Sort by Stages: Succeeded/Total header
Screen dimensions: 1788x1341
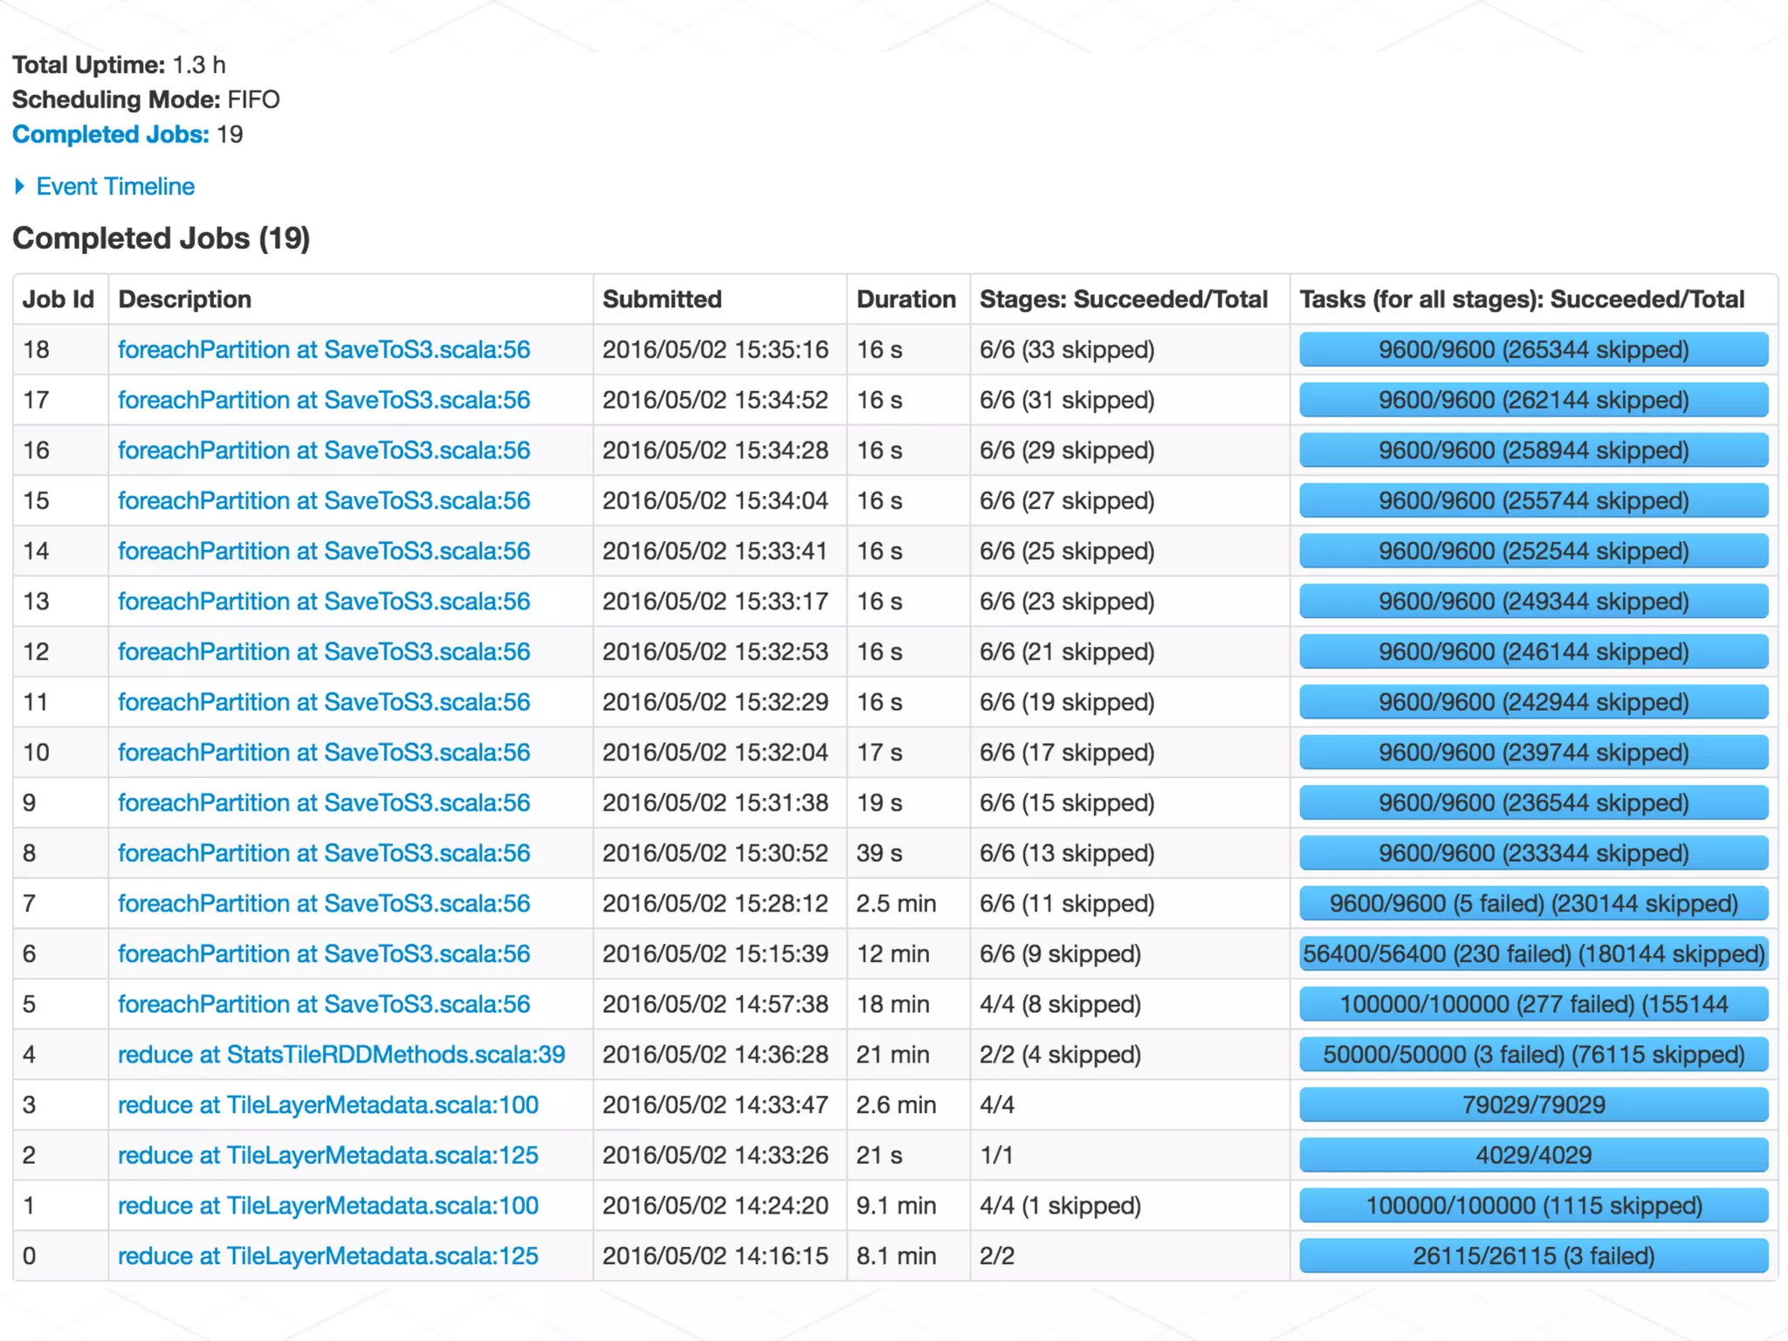point(1123,299)
